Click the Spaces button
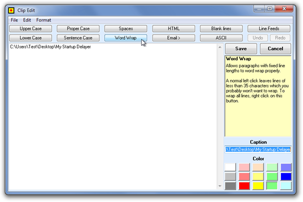The image size is (303, 202). [126, 29]
